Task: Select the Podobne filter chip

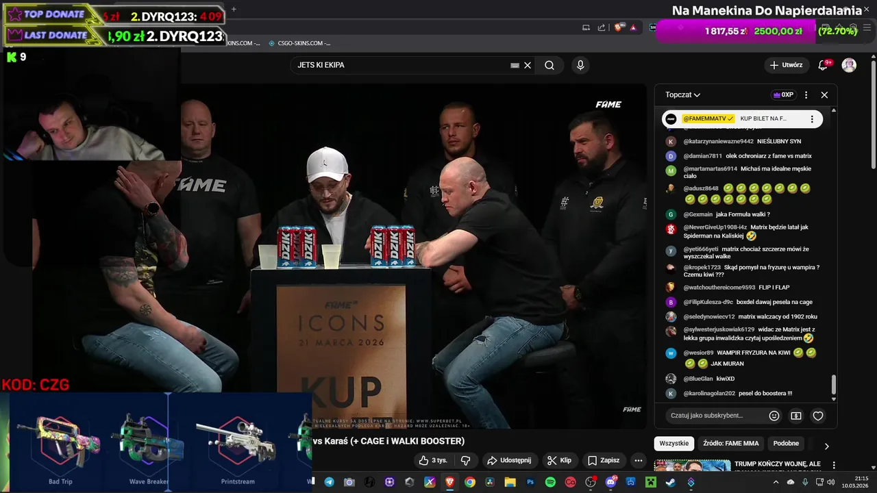Action: pyautogui.click(x=786, y=444)
